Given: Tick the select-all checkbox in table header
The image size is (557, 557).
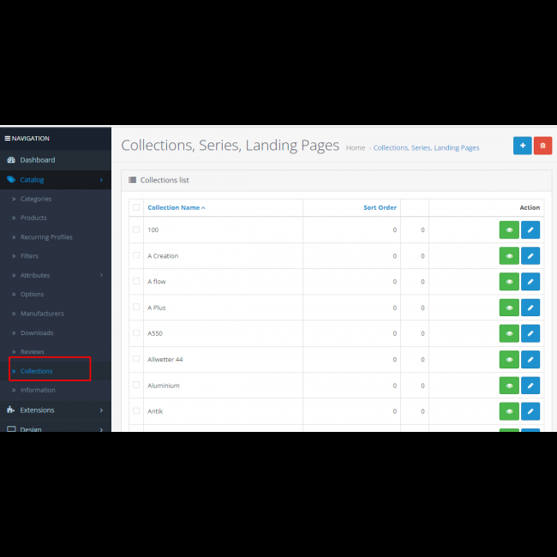Looking at the screenshot, I should [x=136, y=207].
